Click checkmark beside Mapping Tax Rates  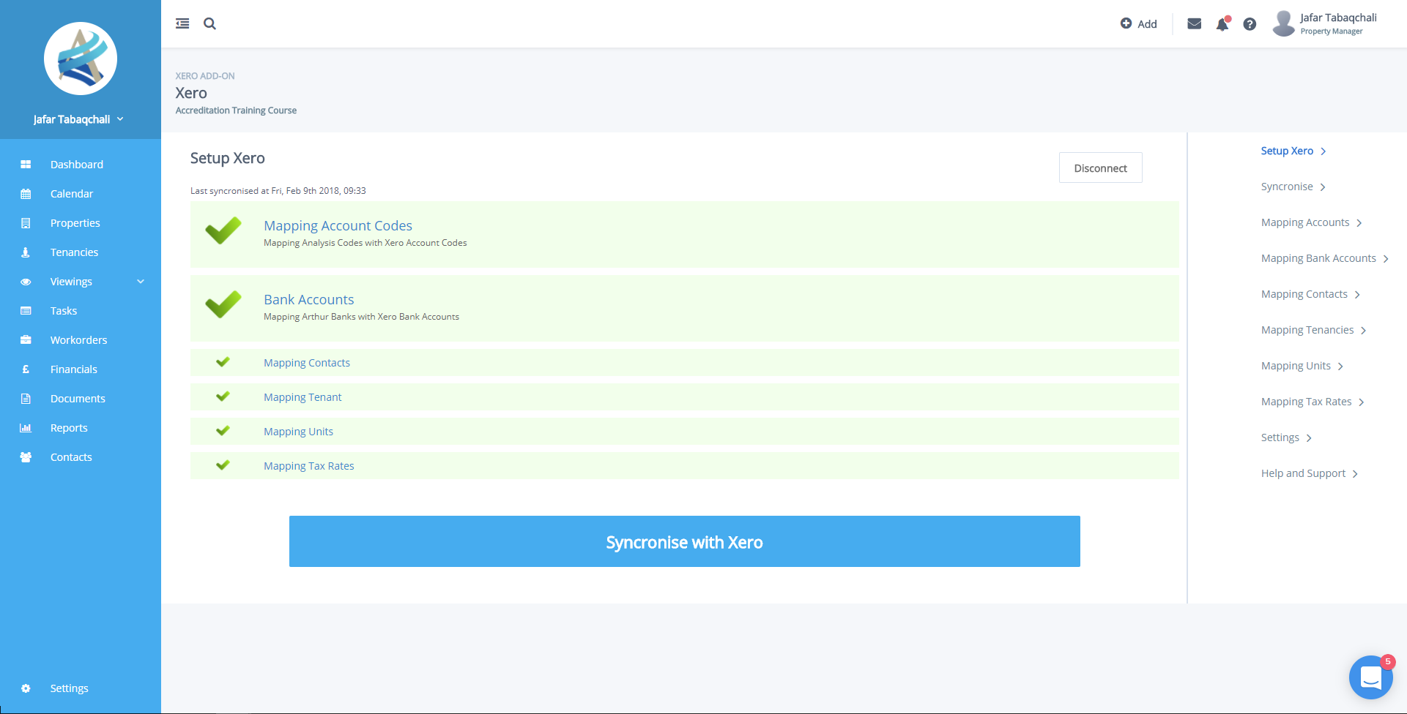point(223,465)
